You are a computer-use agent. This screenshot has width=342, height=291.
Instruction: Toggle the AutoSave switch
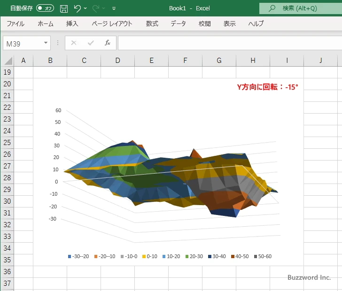45,8
